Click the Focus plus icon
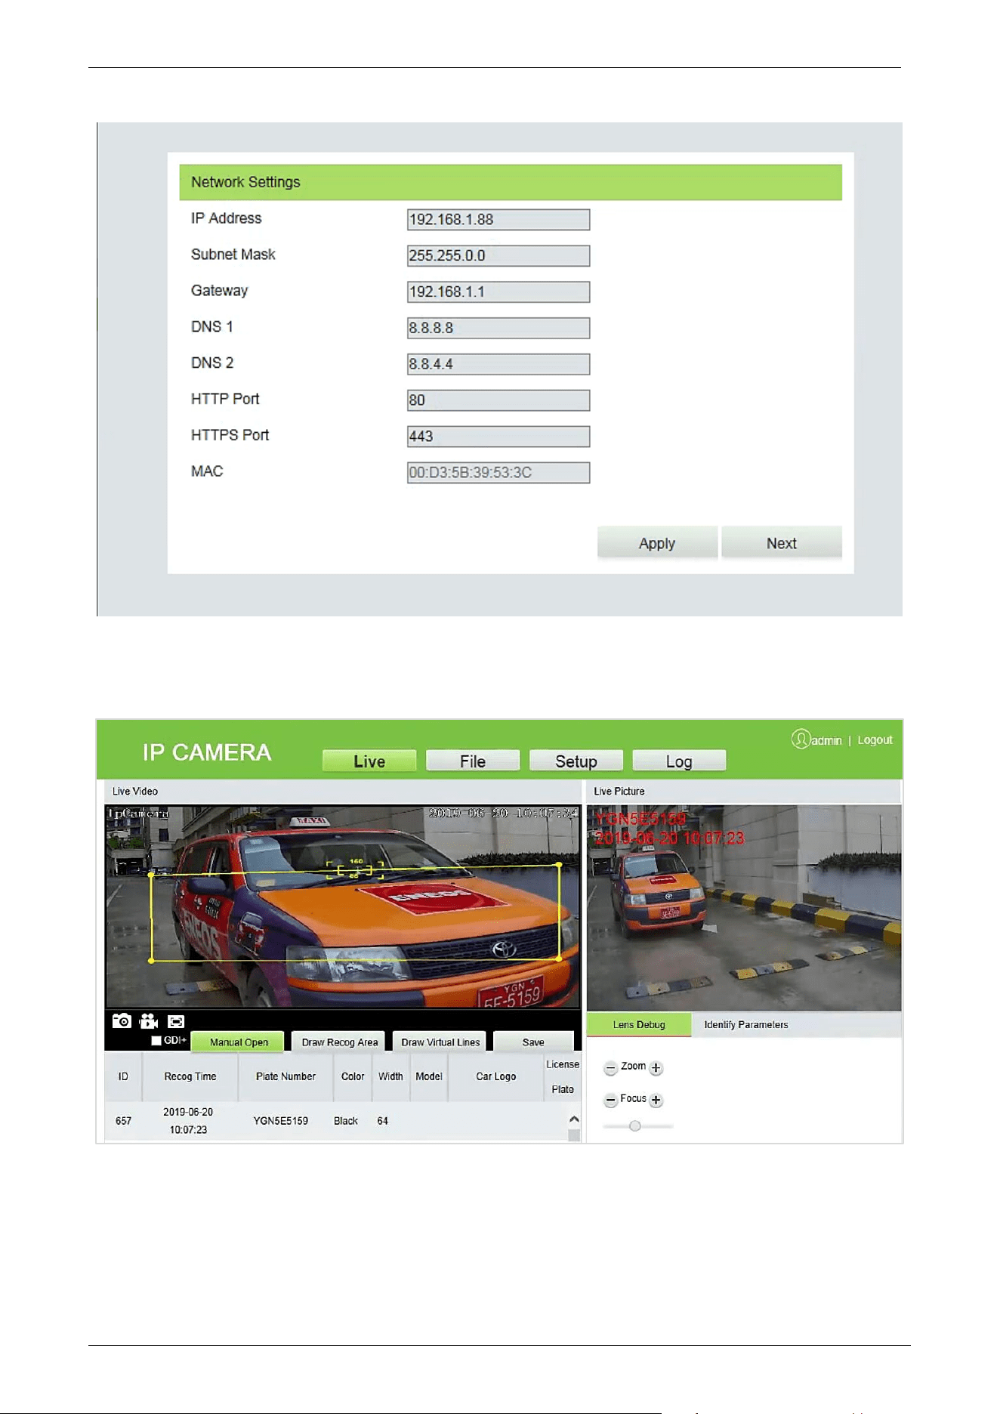Image resolution: width=1000 pixels, height=1414 pixels. 656,1100
